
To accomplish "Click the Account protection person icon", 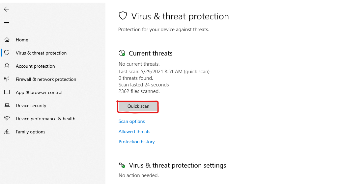I will point(7,66).
